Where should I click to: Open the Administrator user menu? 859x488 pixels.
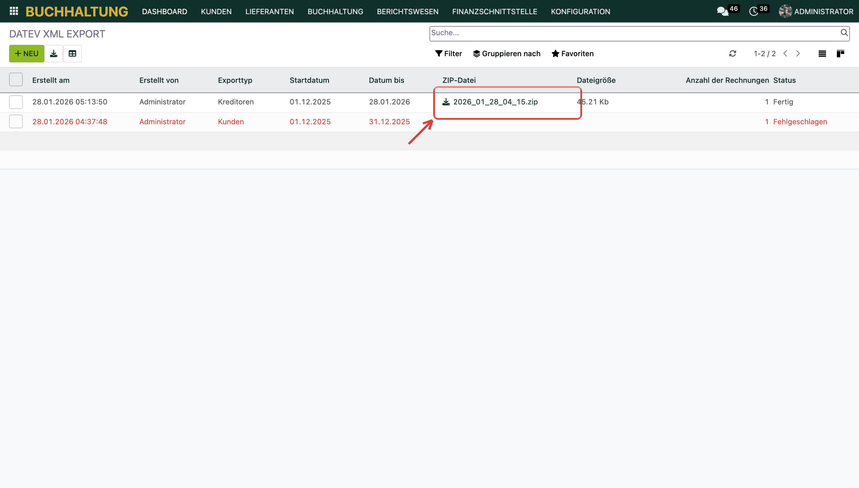click(816, 11)
